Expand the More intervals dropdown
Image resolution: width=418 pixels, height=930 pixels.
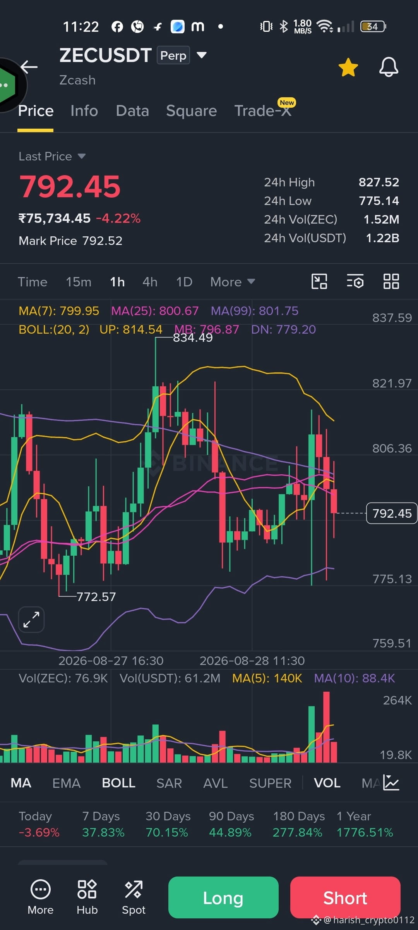pyautogui.click(x=233, y=282)
